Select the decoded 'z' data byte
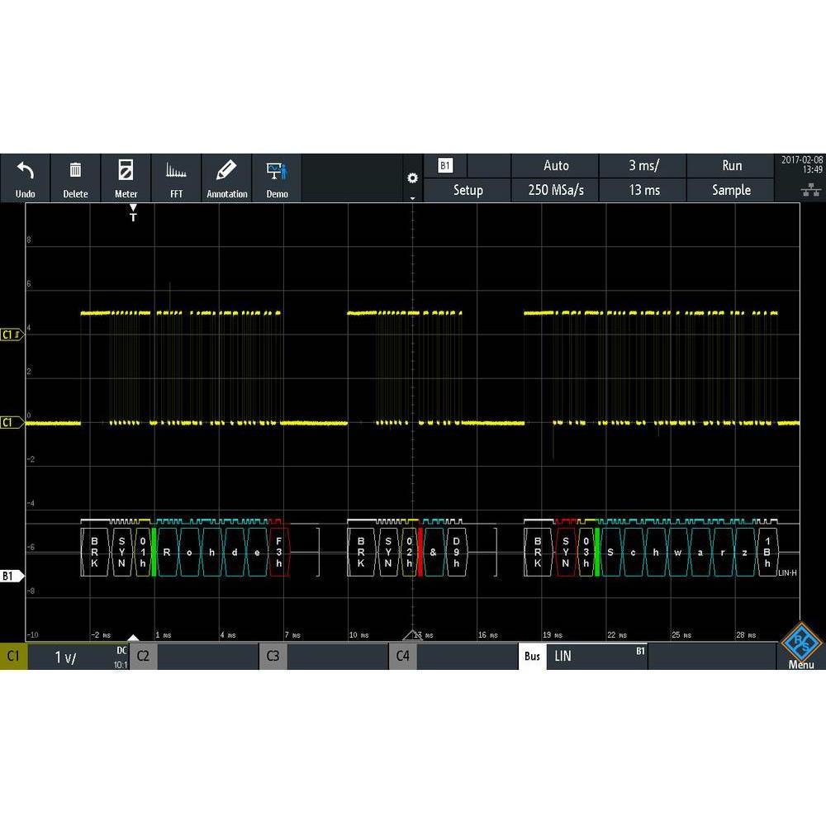826x826 pixels. 744,552
